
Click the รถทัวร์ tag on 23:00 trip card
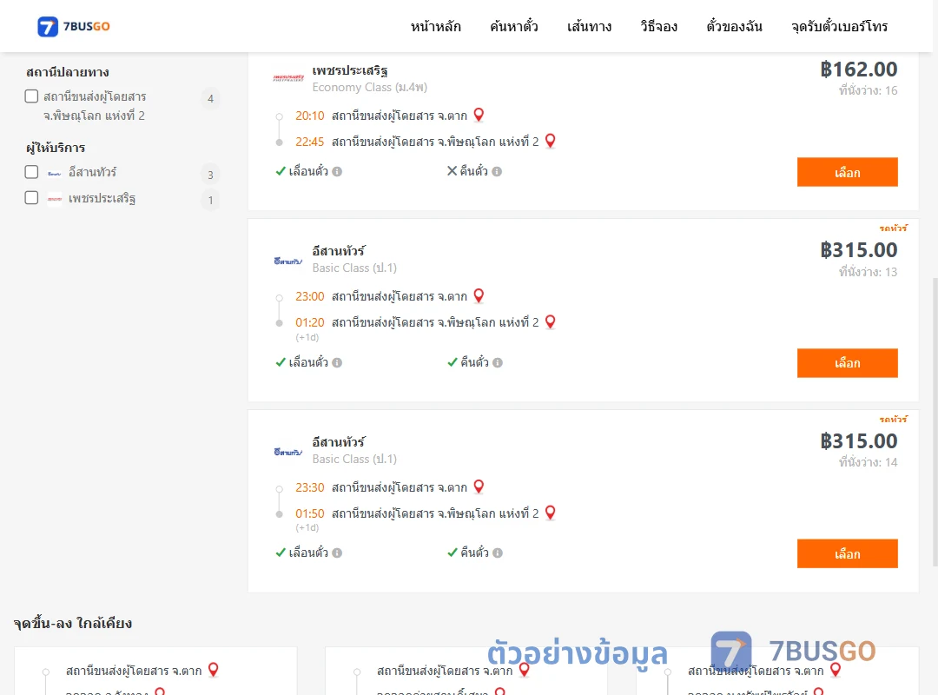click(x=893, y=228)
